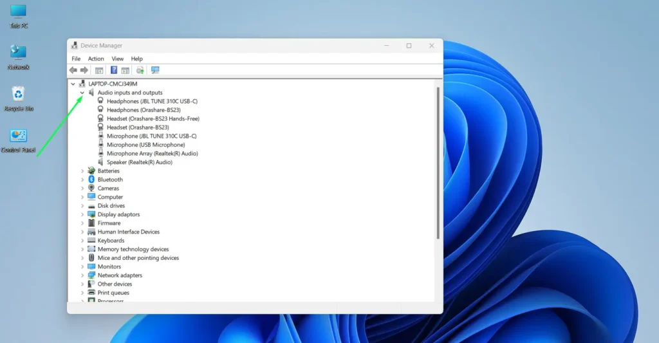Expand the Bluetooth category
The width and height of the screenshot is (659, 343).
click(82, 180)
